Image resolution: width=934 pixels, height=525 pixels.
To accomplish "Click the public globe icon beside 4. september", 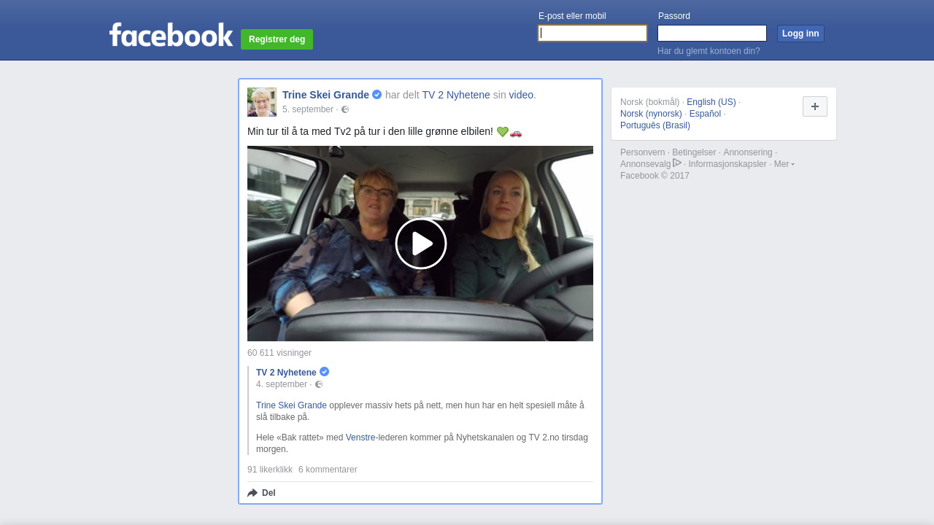I will coord(319,384).
